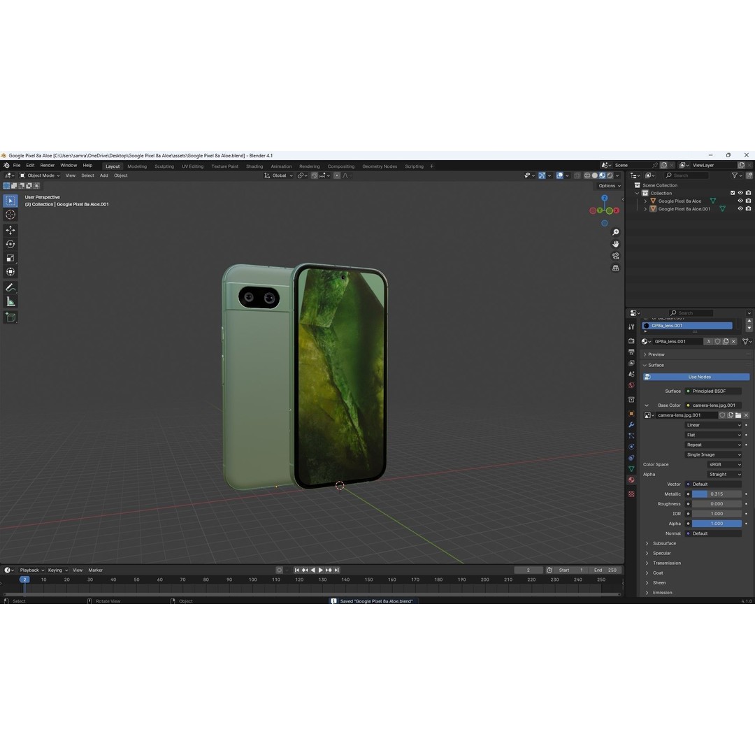Select the Rotate tool

click(x=10, y=244)
